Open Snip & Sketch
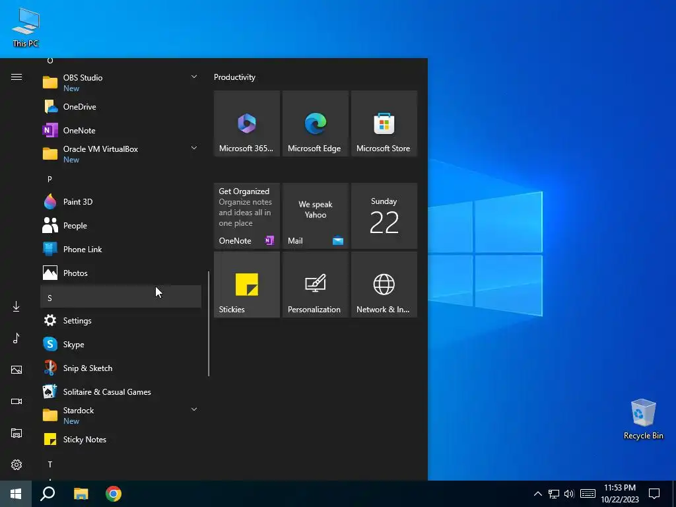The height and width of the screenshot is (507, 676). tap(121, 368)
